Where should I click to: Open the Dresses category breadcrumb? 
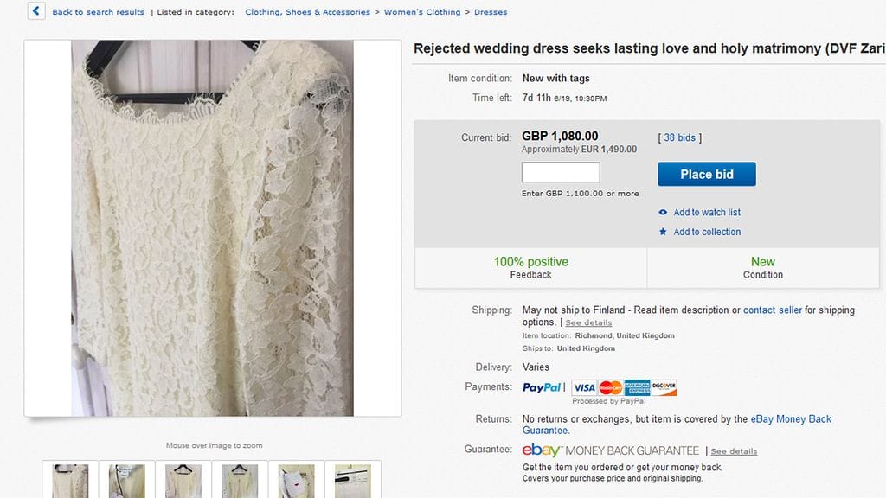point(491,11)
